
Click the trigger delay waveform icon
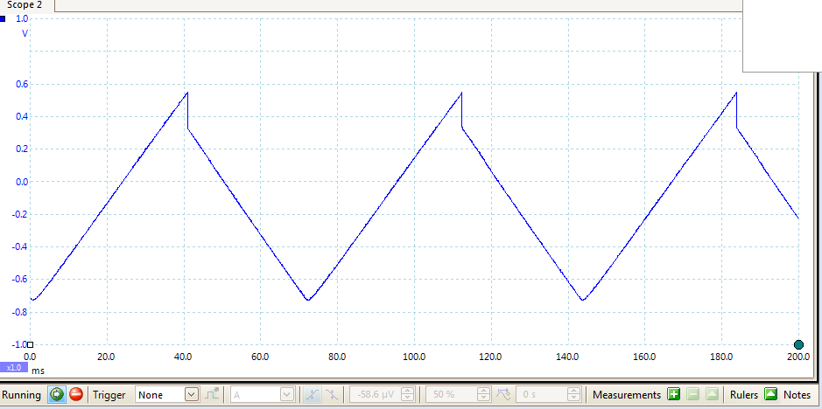pyautogui.click(x=503, y=395)
